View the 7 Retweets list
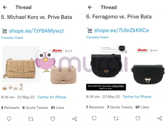Image resolution: width=167 pixels, height=125 pixels. (x=95, y=107)
